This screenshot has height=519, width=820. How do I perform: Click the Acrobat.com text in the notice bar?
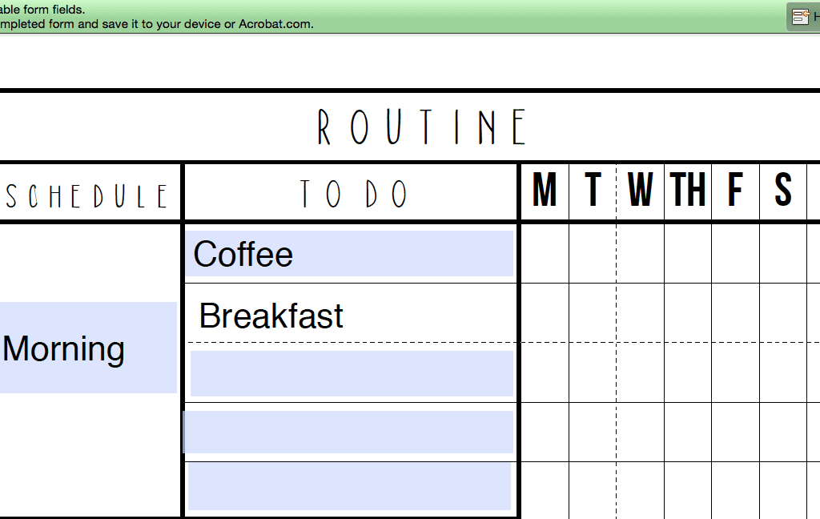(x=276, y=24)
